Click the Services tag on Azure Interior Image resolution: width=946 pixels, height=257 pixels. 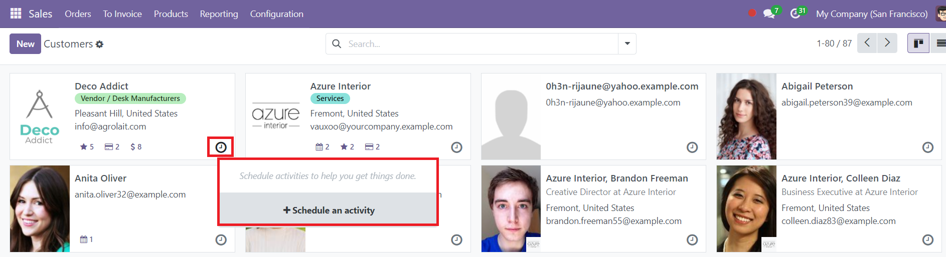point(330,98)
